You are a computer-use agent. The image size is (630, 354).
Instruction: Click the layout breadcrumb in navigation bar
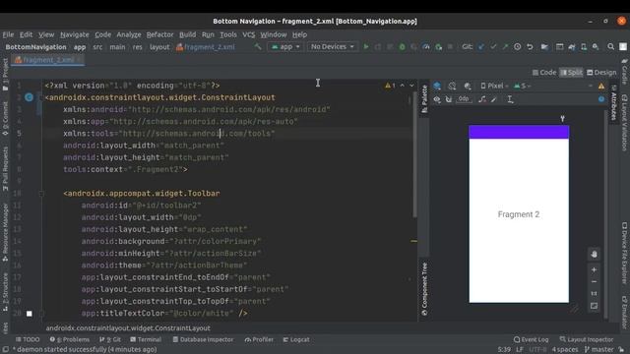[159, 47]
